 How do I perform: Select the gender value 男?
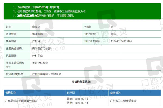pos(112,27)
